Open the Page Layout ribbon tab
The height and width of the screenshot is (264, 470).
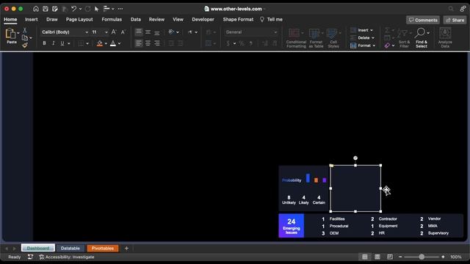pyautogui.click(x=79, y=20)
